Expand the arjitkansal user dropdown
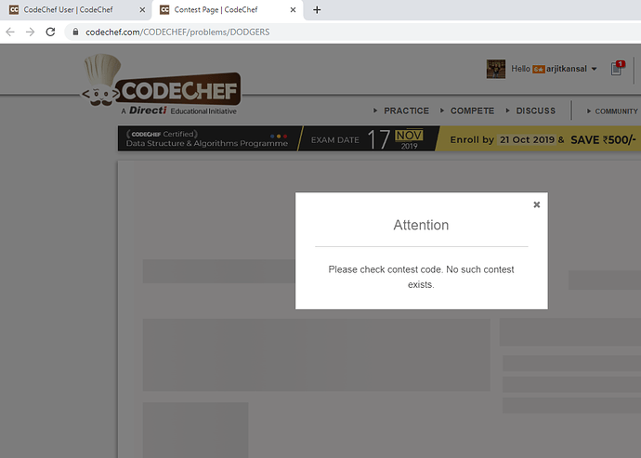The image size is (641, 458). 594,69
